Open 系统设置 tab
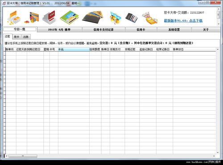223x165 pixels. (x=174, y=30)
